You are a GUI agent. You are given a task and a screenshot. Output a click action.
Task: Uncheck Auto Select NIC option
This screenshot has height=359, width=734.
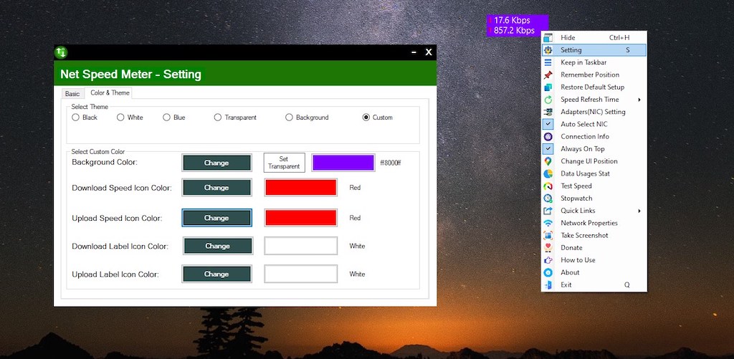pyautogui.click(x=548, y=124)
